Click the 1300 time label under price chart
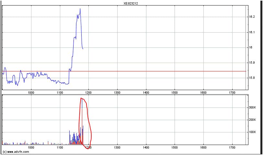The image size is (263, 155). 117,92
